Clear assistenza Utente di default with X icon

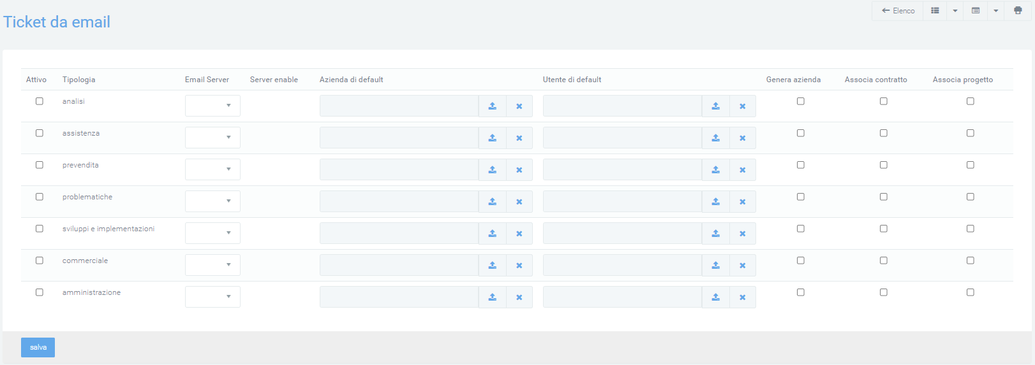click(743, 138)
